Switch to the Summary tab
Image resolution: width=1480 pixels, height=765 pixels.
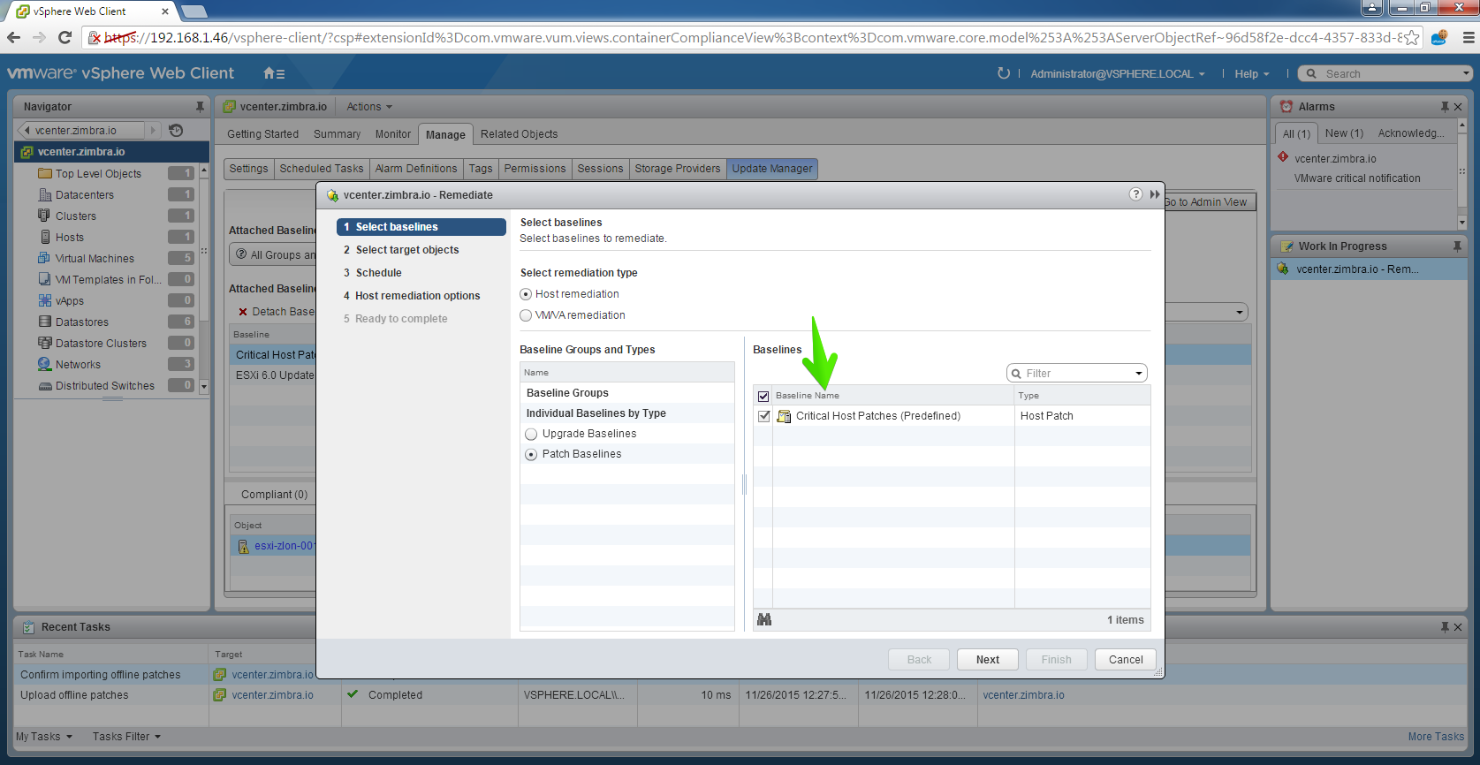[337, 134]
